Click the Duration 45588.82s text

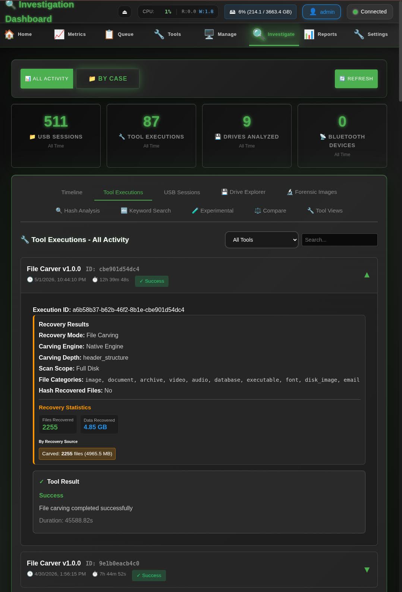66,521
